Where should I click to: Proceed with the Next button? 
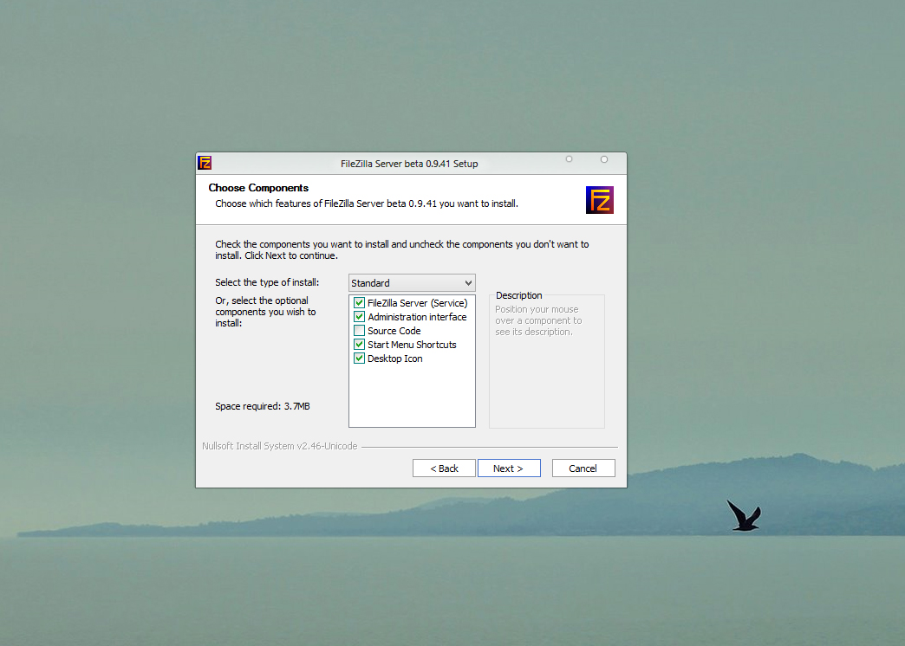coord(509,468)
